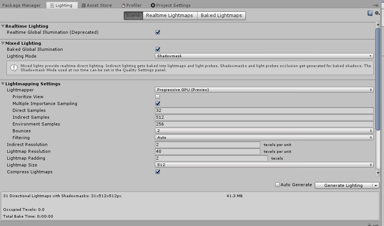Screen dimensions: 384x226
Task: Collapse the Lightmapping Settings section
Action: pos(3,84)
